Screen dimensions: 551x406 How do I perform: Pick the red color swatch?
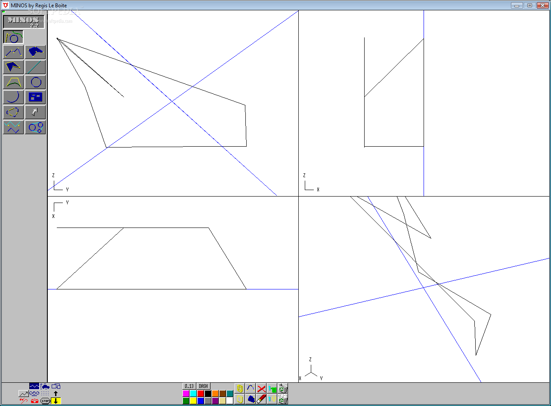click(201, 394)
